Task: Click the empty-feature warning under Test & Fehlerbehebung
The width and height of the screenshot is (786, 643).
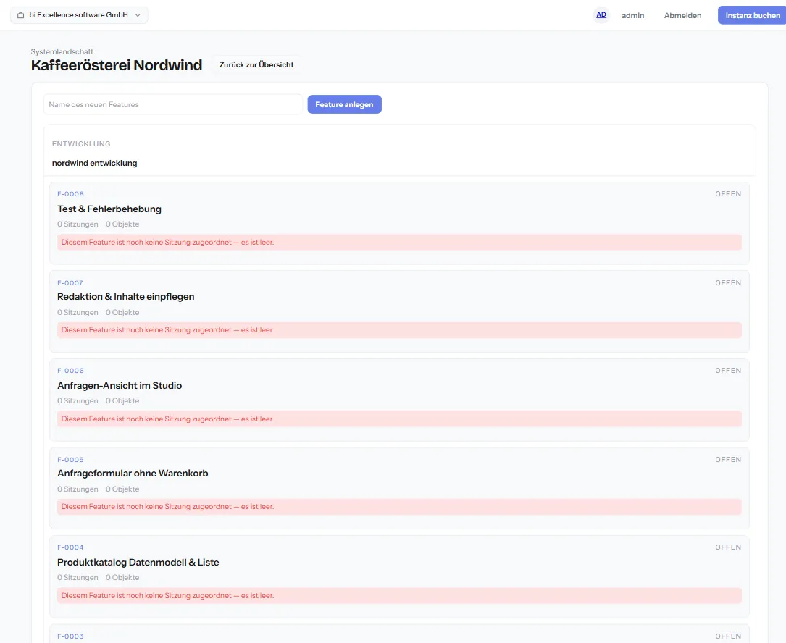Action: (399, 242)
